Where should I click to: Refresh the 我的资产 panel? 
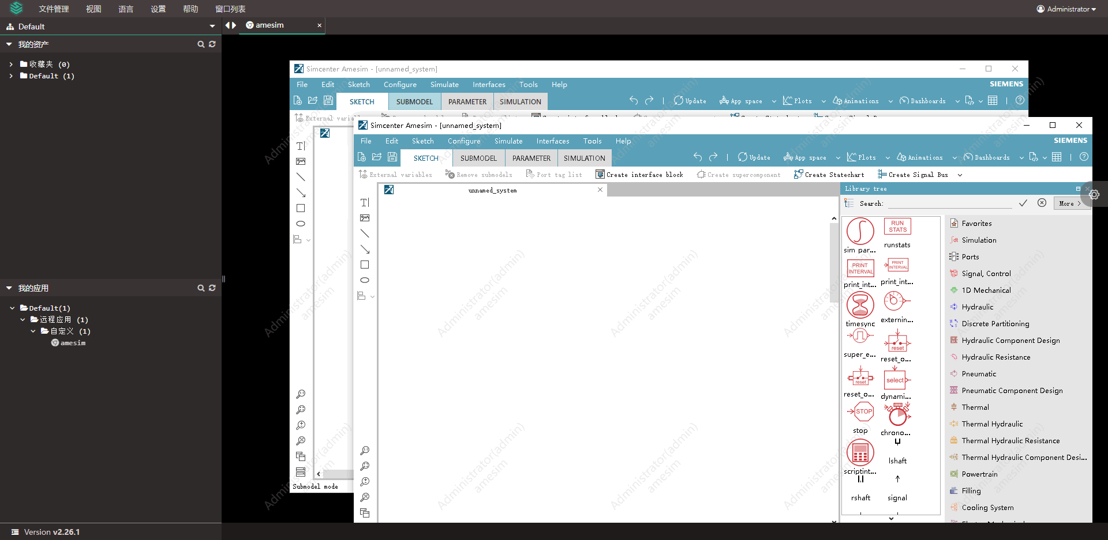click(x=212, y=44)
